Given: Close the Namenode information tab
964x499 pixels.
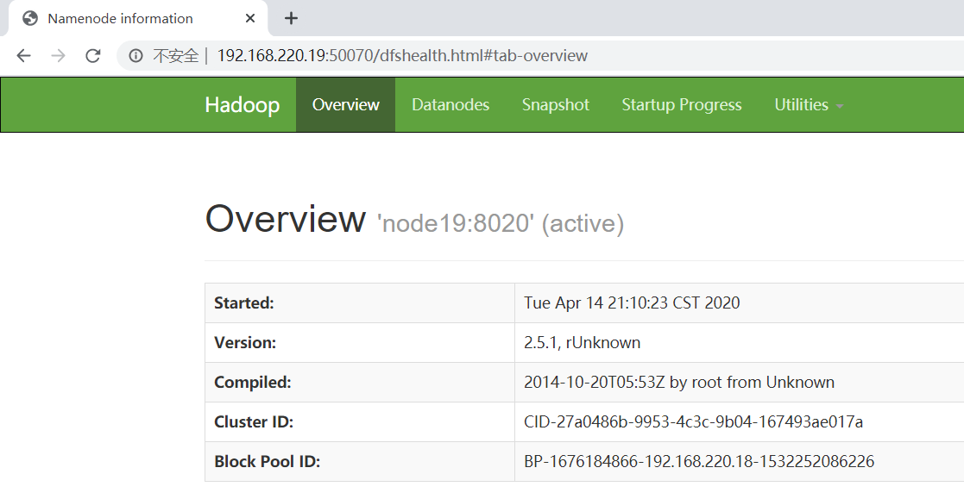Looking at the screenshot, I should [x=249, y=18].
